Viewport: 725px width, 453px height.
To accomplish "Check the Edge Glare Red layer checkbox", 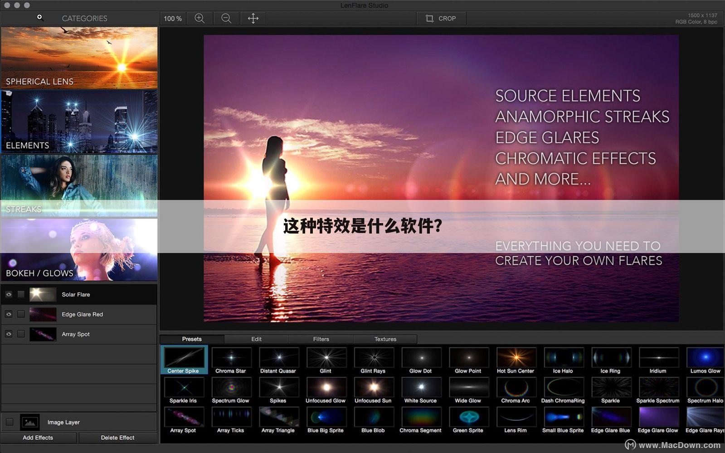I will click(x=21, y=314).
